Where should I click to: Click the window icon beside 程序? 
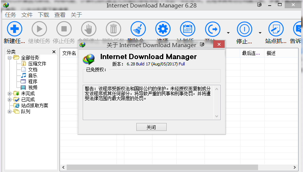click(x=23, y=82)
